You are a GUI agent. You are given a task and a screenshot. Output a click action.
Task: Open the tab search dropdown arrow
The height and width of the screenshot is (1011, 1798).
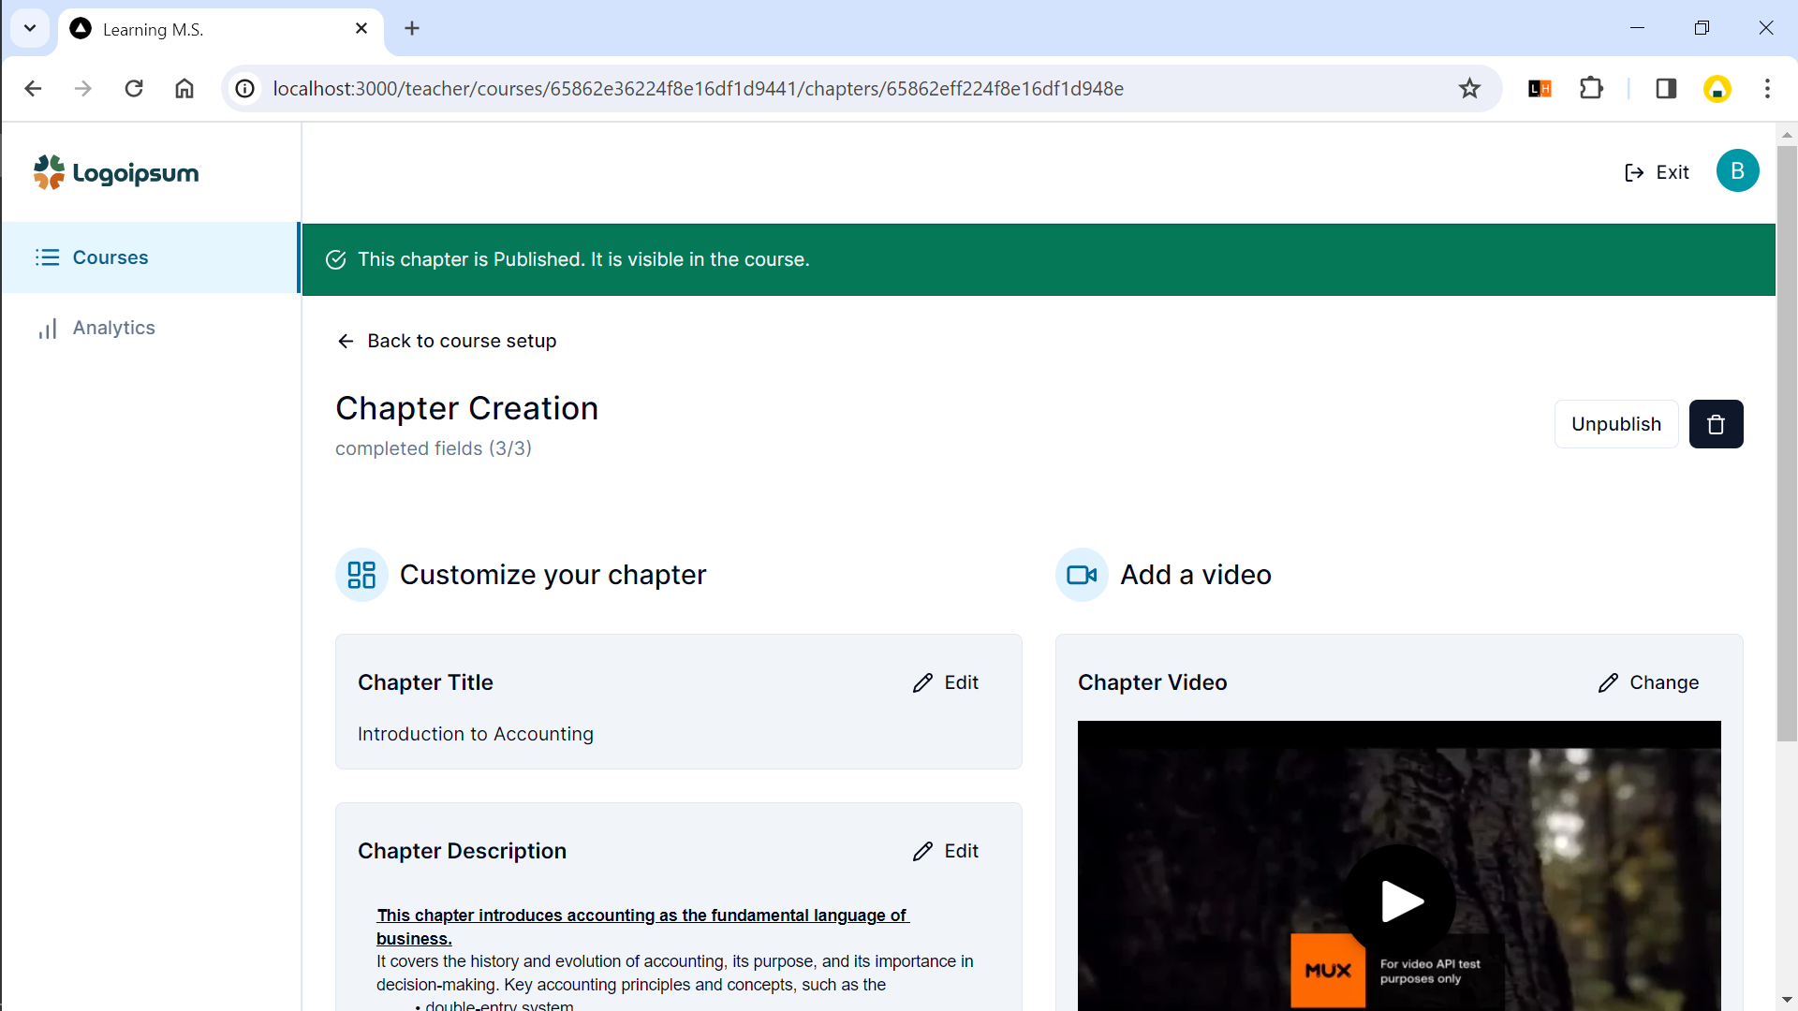pos(30,28)
